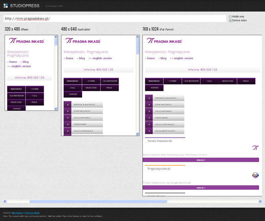
Task: Expand 'Windykacja Należności' in small tablet preview
Action: click(x=83, y=105)
